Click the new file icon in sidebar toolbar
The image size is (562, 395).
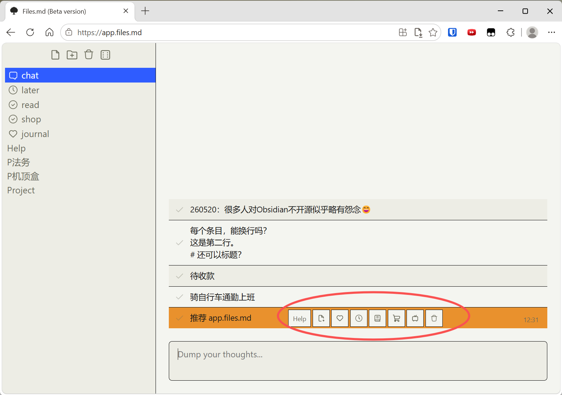[55, 55]
